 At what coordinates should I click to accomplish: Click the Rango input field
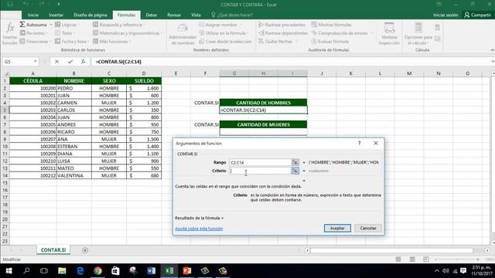click(260, 162)
